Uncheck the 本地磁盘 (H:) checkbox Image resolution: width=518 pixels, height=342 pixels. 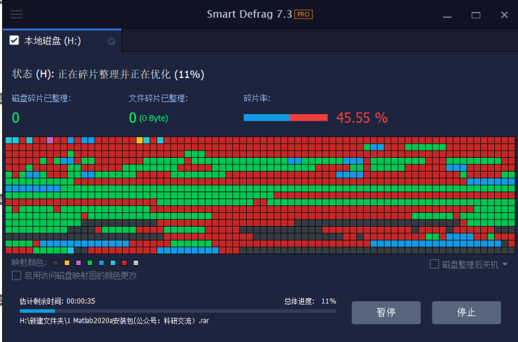point(14,40)
